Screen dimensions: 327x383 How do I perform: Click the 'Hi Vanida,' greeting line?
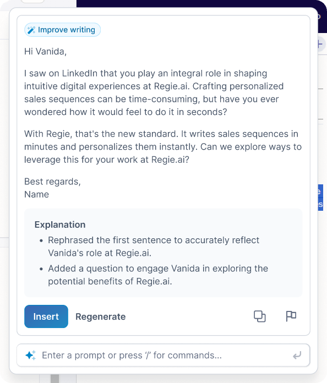click(x=46, y=52)
